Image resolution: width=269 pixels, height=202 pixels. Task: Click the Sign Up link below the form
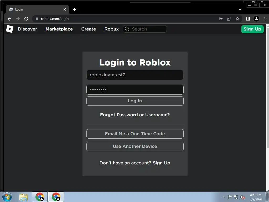coord(162,163)
